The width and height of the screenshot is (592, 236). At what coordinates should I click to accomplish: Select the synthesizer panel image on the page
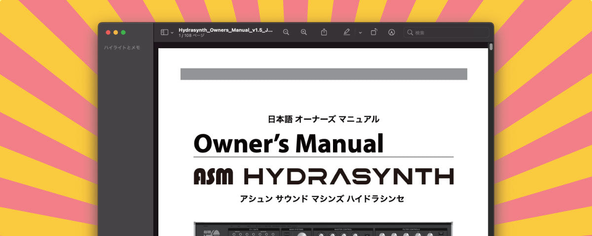tap(324, 229)
